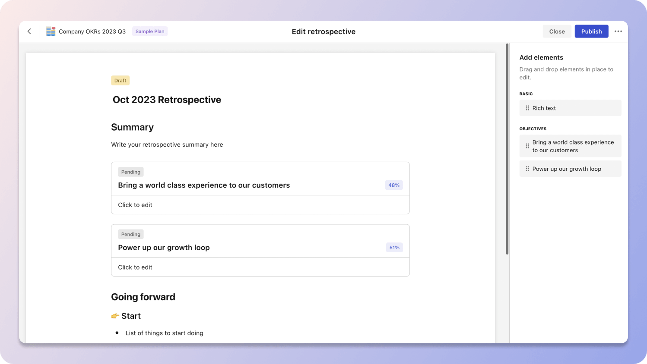Viewport: 647px width, 364px height.
Task: Grab the Rich text drag handle
Action: pyautogui.click(x=527, y=108)
